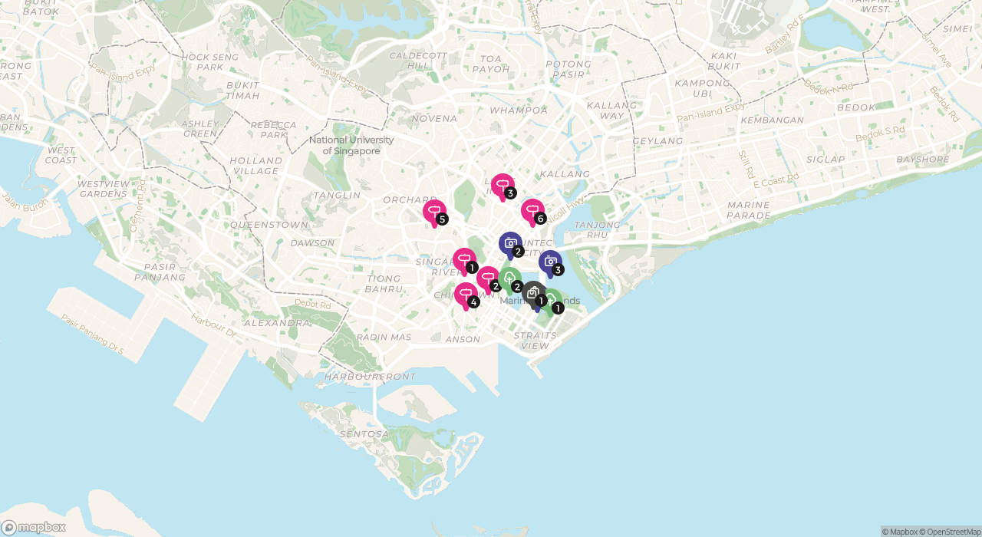Open the © Mapbox attribution link
This screenshot has width=982, height=537.
point(902,532)
